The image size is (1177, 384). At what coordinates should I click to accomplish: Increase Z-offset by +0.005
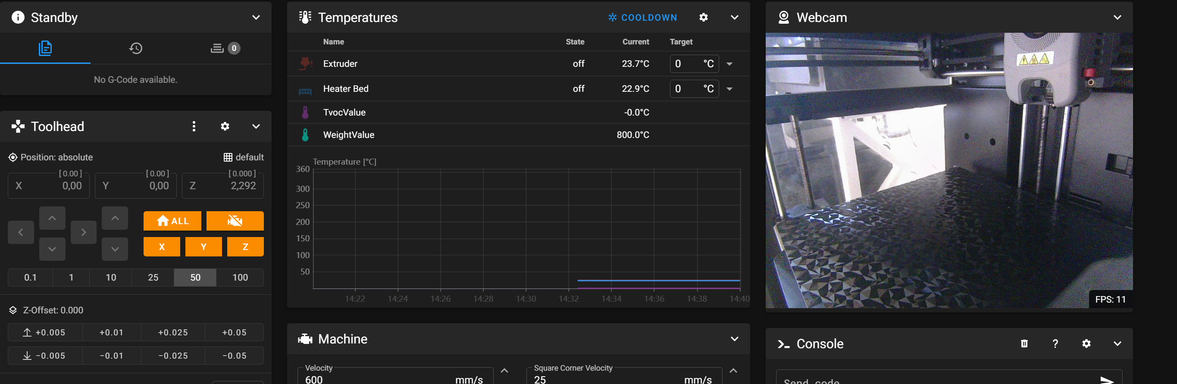click(45, 332)
